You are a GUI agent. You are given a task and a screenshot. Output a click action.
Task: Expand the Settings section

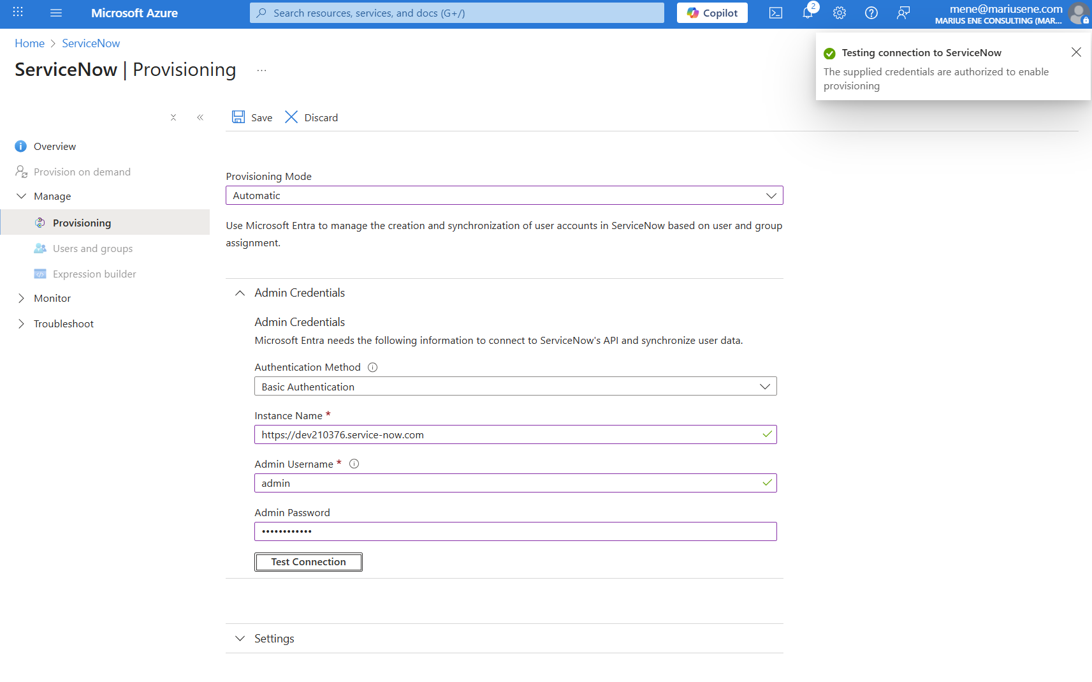point(274,639)
